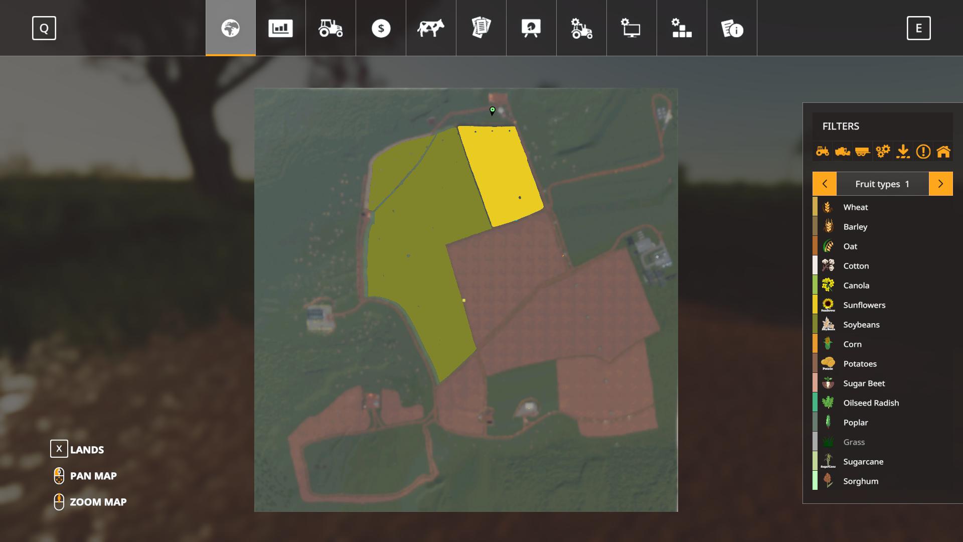Open the animals cow icon tab
The height and width of the screenshot is (542, 963).
431,28
